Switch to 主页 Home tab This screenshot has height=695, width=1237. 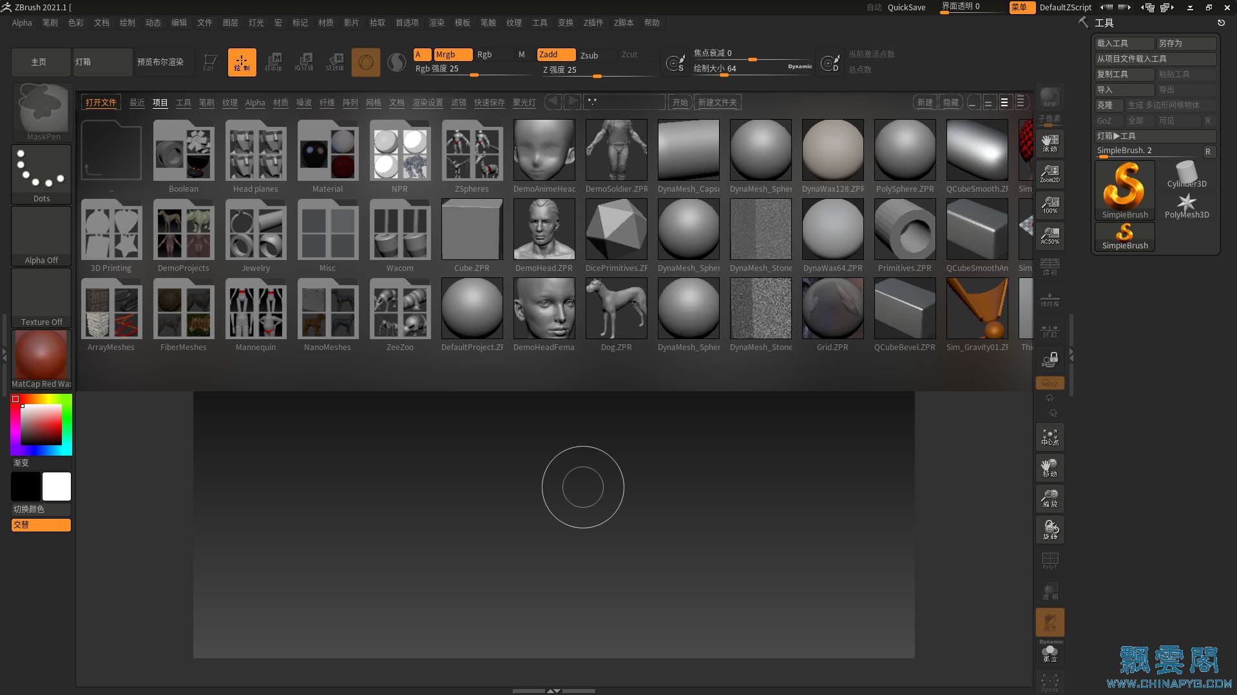coord(40,61)
